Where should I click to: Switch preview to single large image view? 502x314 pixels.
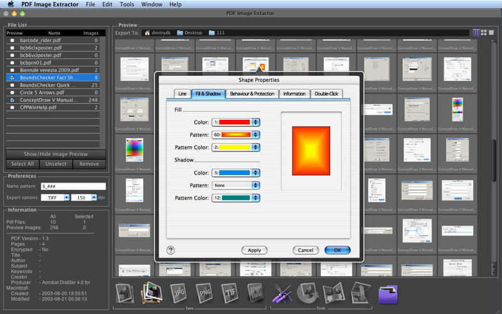(x=491, y=33)
